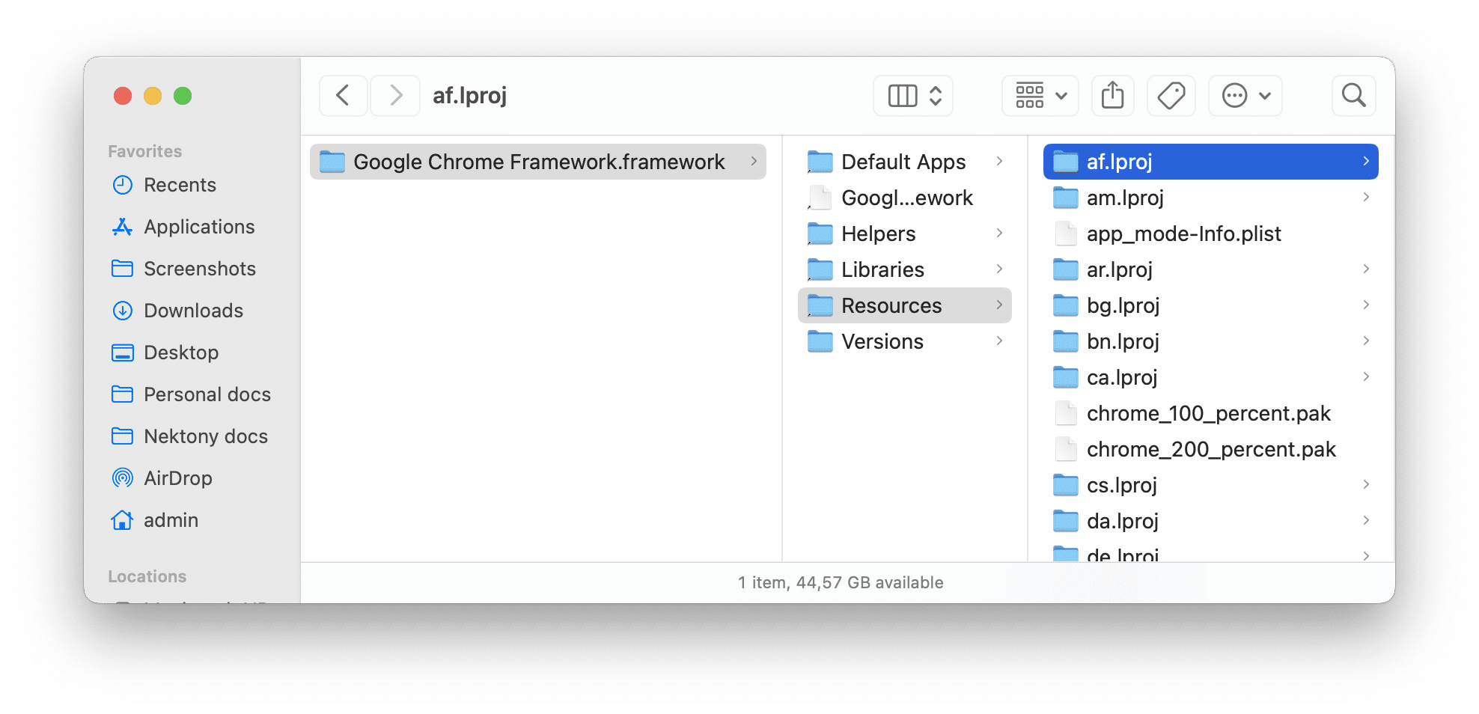Click the status bar item count text
1479x714 pixels.
click(840, 582)
